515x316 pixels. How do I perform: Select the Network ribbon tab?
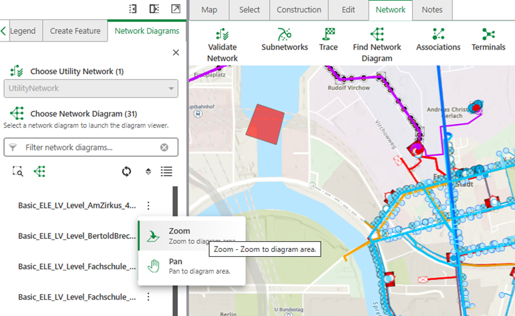tap(390, 10)
